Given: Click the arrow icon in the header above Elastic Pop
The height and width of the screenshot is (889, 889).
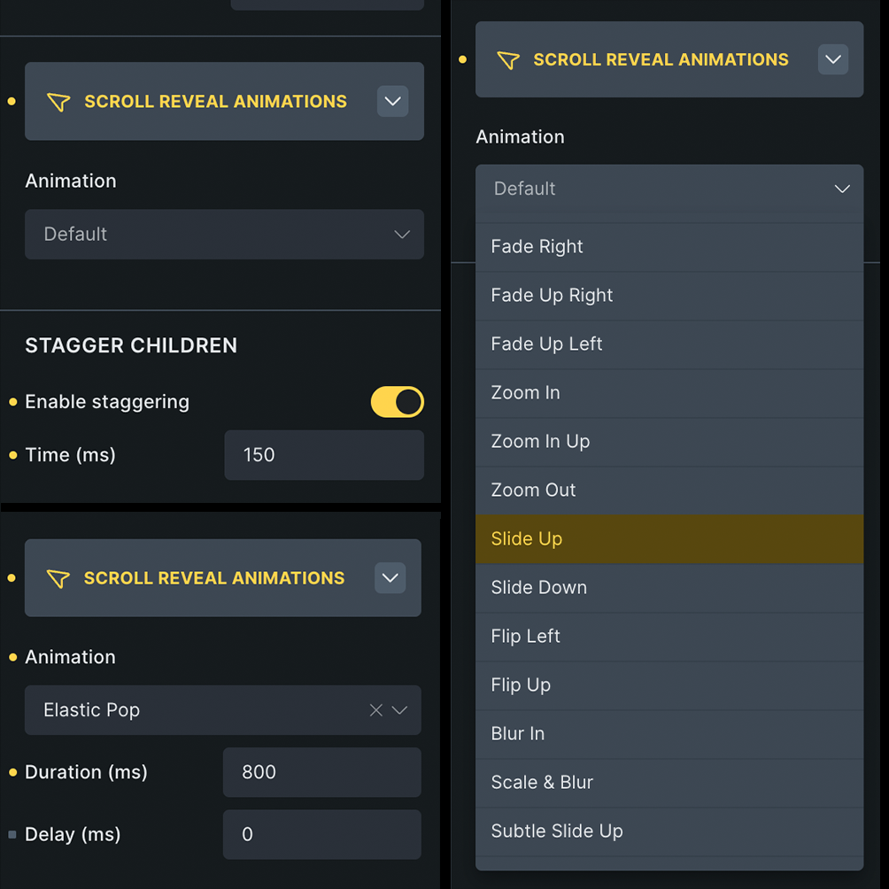Looking at the screenshot, I should click(58, 578).
